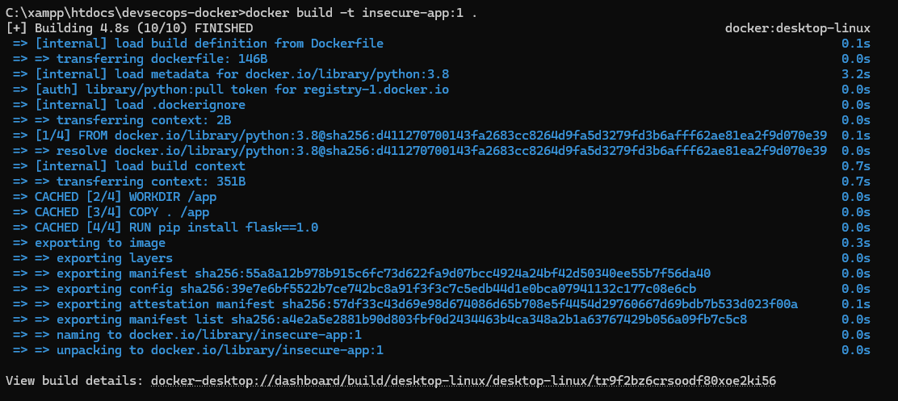
Task: Open the docker-desktop build details link
Action: tap(464, 379)
